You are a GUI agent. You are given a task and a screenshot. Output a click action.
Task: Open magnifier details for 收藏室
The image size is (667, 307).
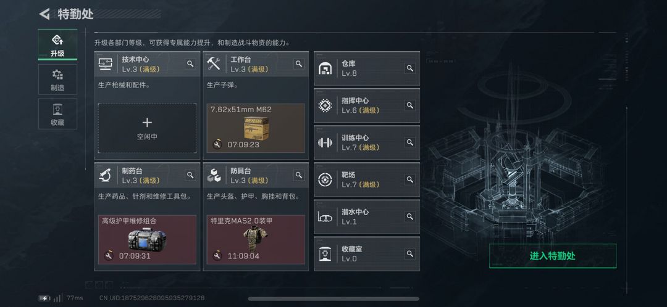(x=409, y=254)
